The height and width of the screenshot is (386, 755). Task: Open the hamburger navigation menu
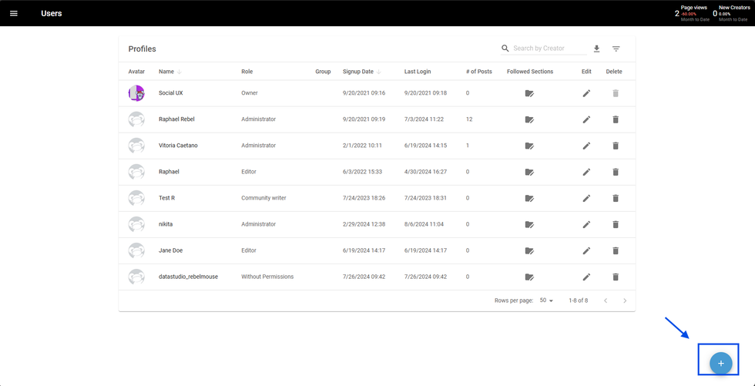click(14, 13)
